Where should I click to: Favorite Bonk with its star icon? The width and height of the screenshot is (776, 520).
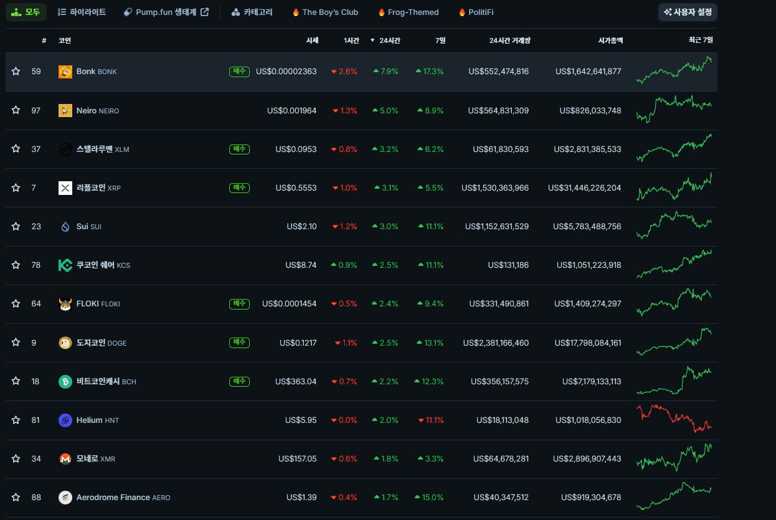[x=16, y=72]
